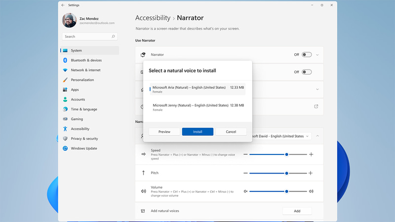Screen dimensions: 395x222
Task: Toggle the second Off switch below Narrator
Action: (x=306, y=72)
